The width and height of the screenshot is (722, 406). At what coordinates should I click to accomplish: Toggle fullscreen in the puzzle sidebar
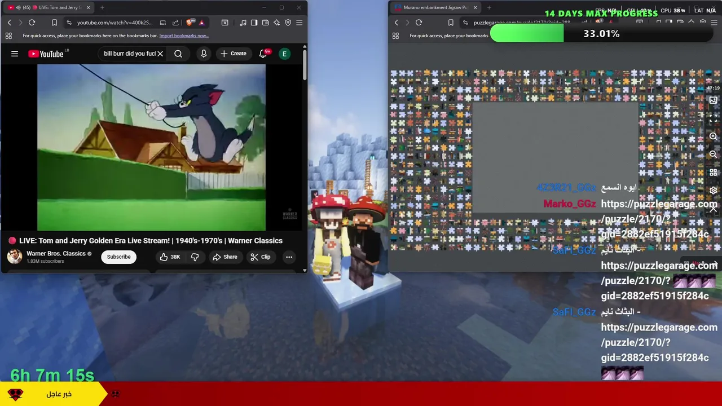713,118
